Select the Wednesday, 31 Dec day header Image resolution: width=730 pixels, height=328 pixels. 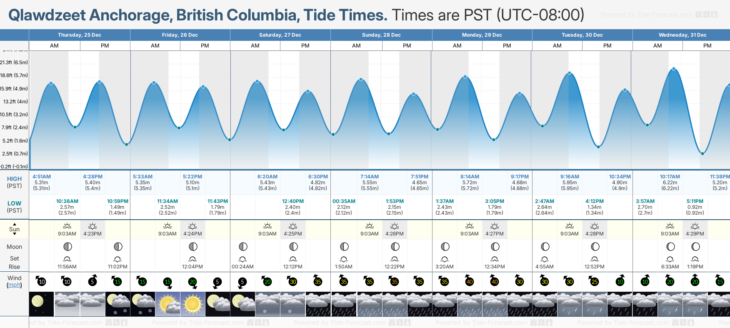tap(682, 35)
